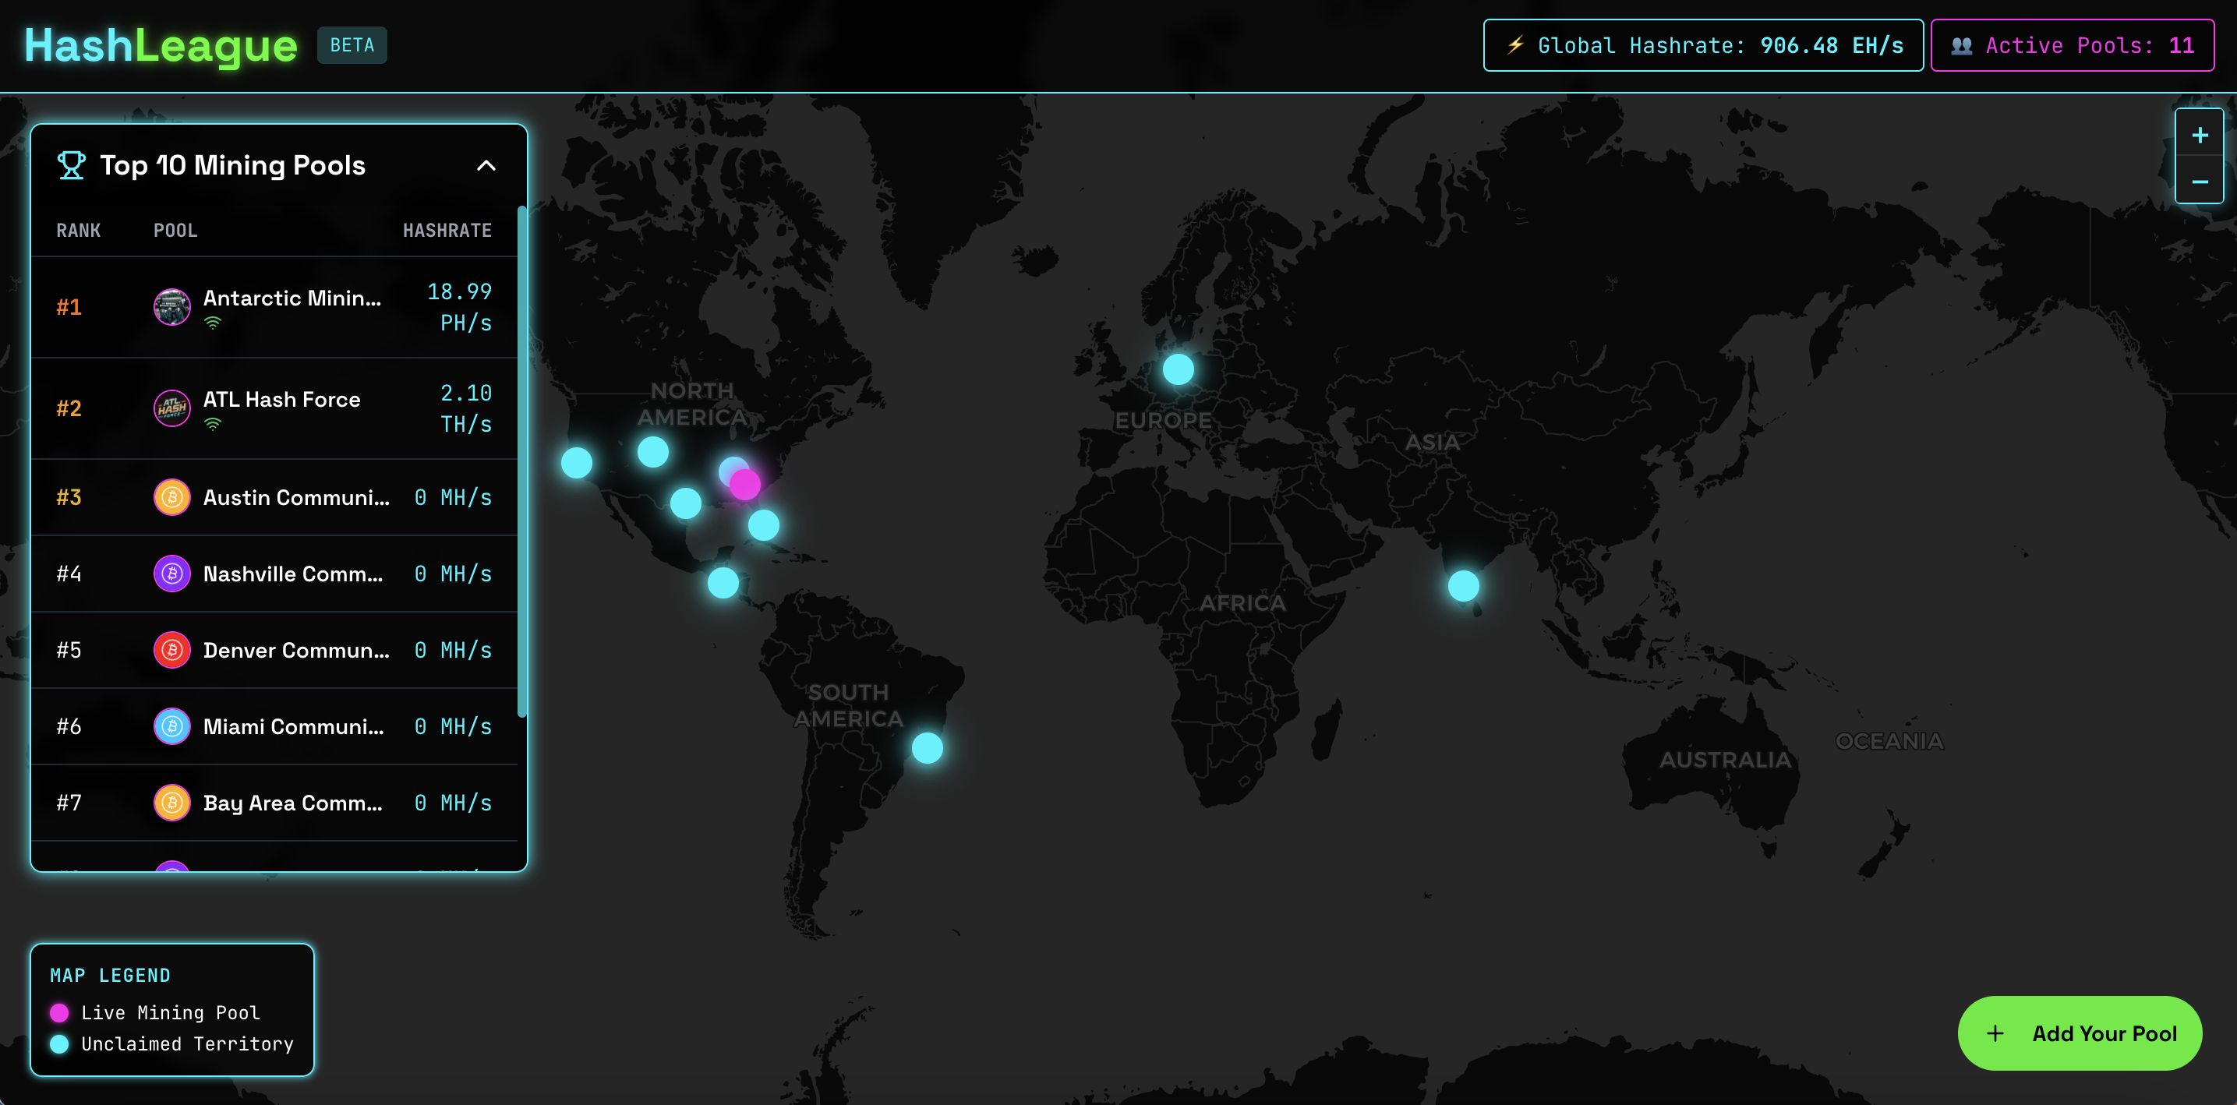This screenshot has width=2237, height=1105.
Task: Click the magenta Live Mining Pool legend swatch
Action: [x=59, y=1012]
